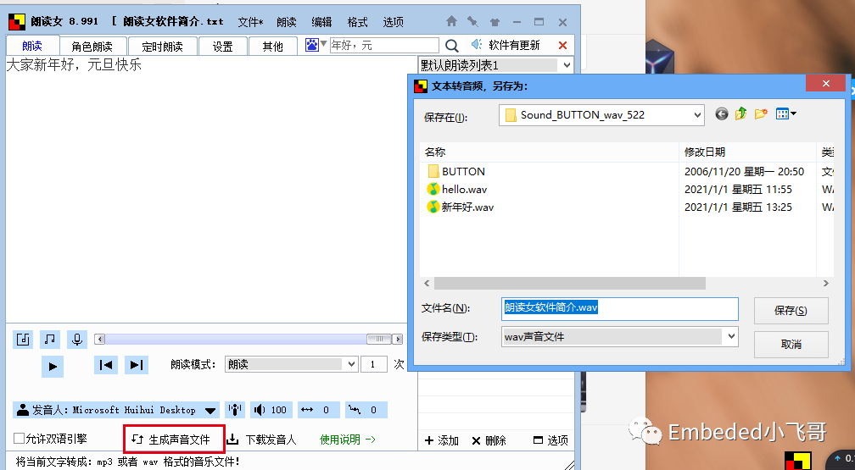
Task: Go up one folder level in save dialog
Action: pyautogui.click(x=740, y=113)
